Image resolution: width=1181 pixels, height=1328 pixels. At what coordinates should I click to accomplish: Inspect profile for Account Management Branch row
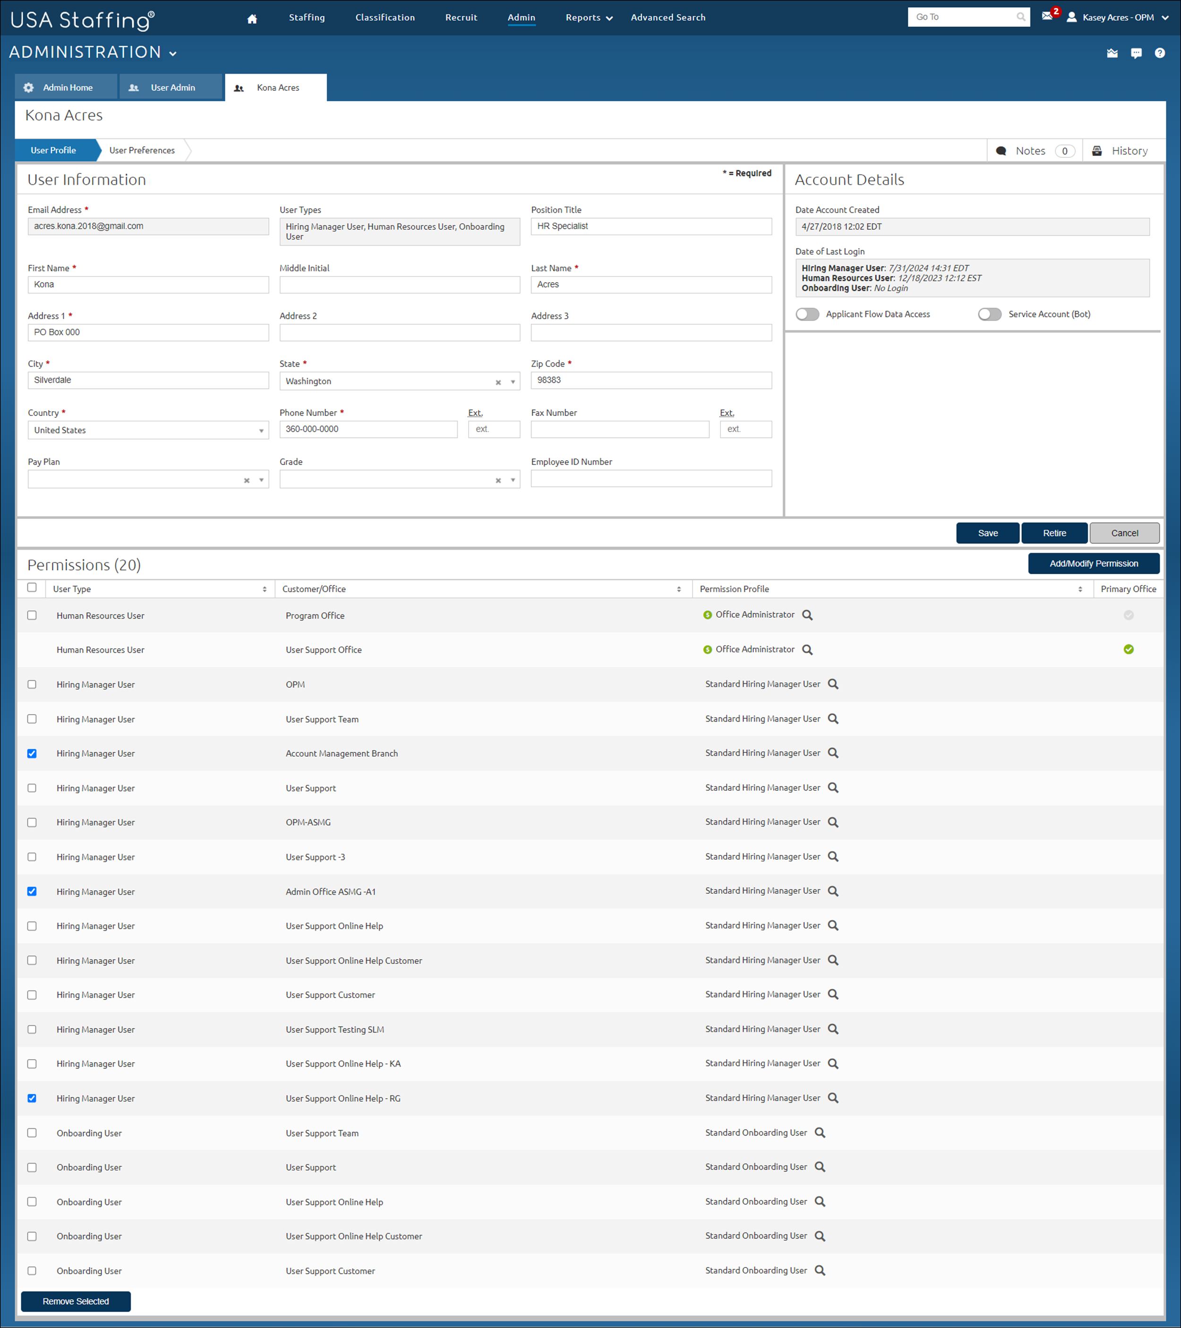833,753
